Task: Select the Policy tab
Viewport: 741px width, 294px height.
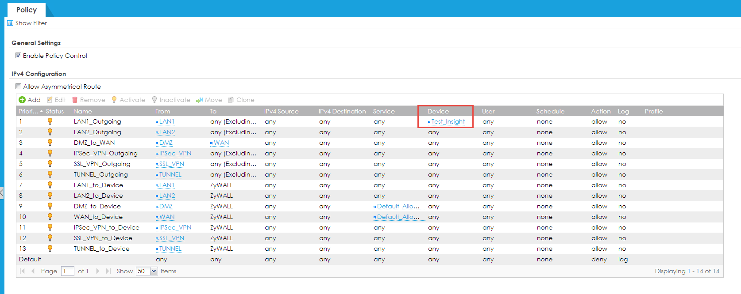Action: (x=27, y=10)
